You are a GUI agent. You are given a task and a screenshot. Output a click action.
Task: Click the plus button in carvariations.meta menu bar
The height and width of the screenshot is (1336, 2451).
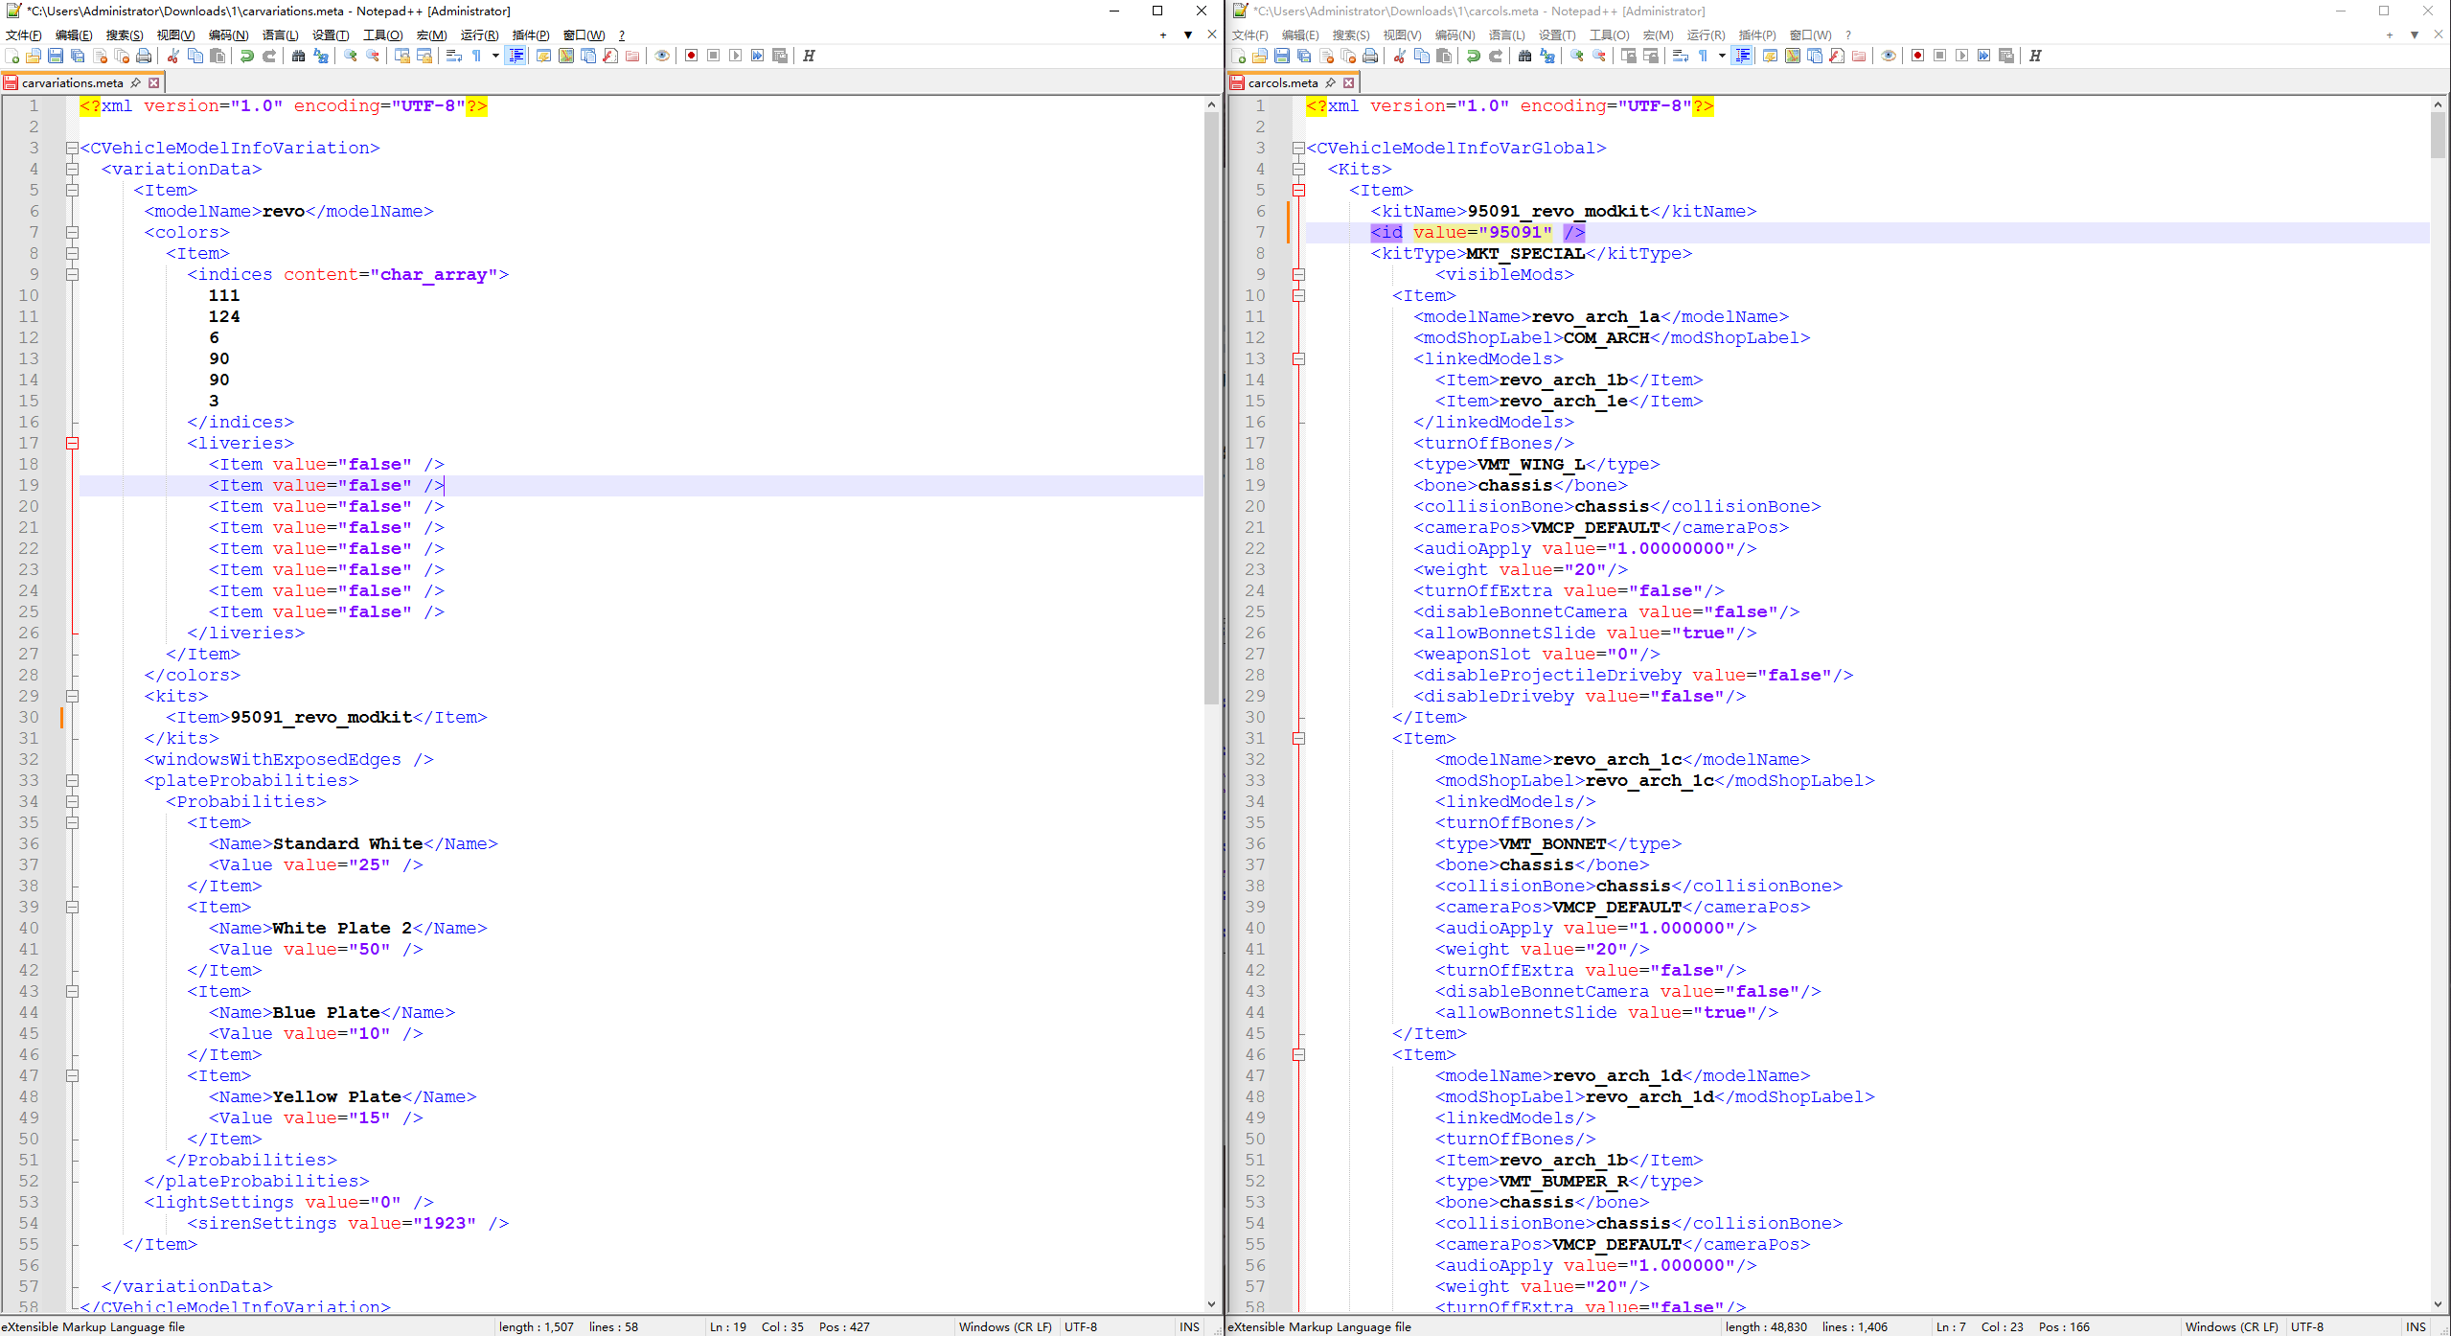point(1163,35)
